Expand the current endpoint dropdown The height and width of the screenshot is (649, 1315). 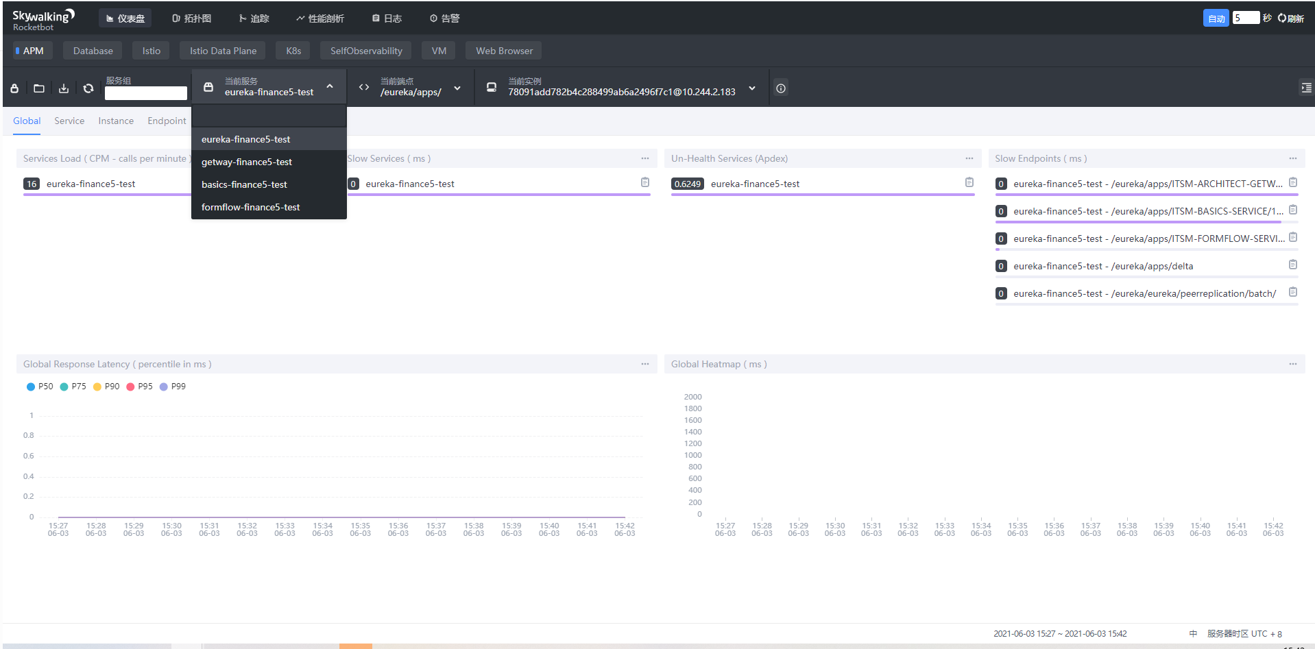[457, 88]
